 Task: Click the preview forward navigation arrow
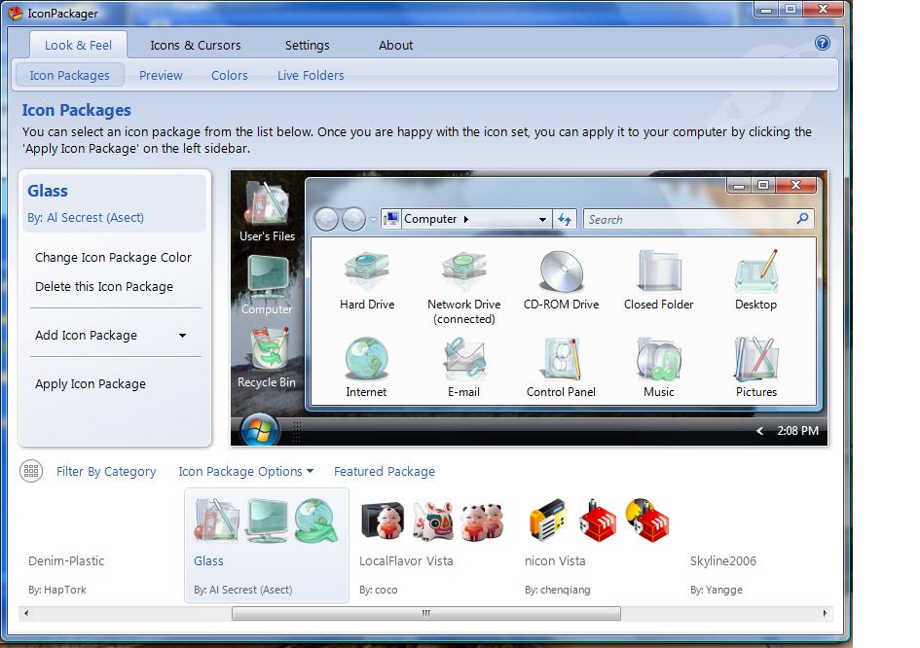[x=353, y=219]
